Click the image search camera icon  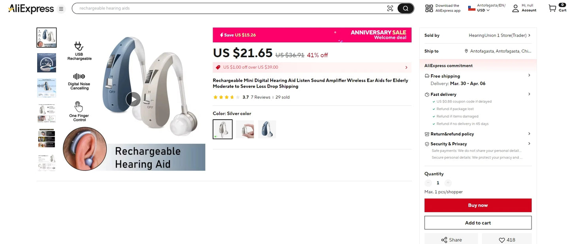tap(390, 8)
